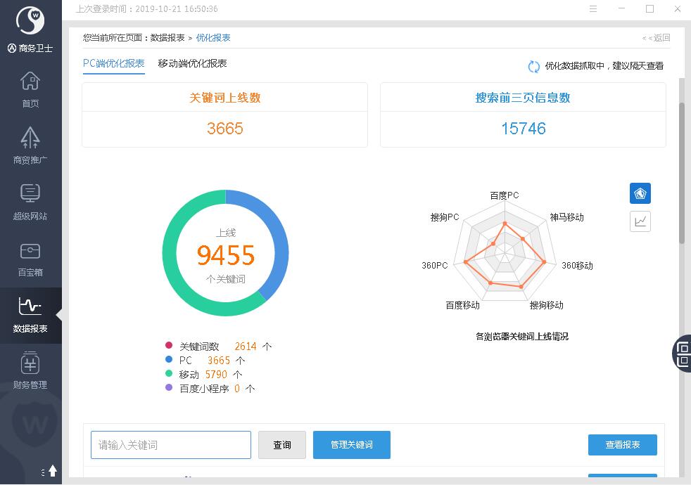Toggle the 移动 legend item
This screenshot has height=485, width=691.
[189, 375]
